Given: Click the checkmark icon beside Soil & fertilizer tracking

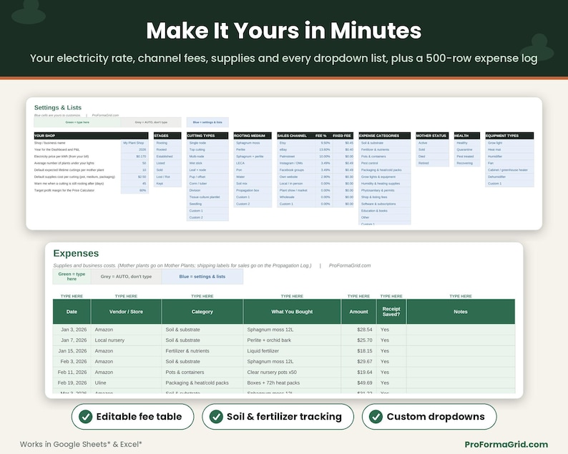Looking at the screenshot, I should pos(216,417).
